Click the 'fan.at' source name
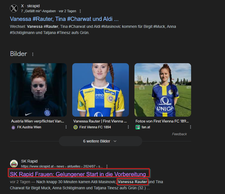This screenshot has width=225, height=194. pos(146,127)
